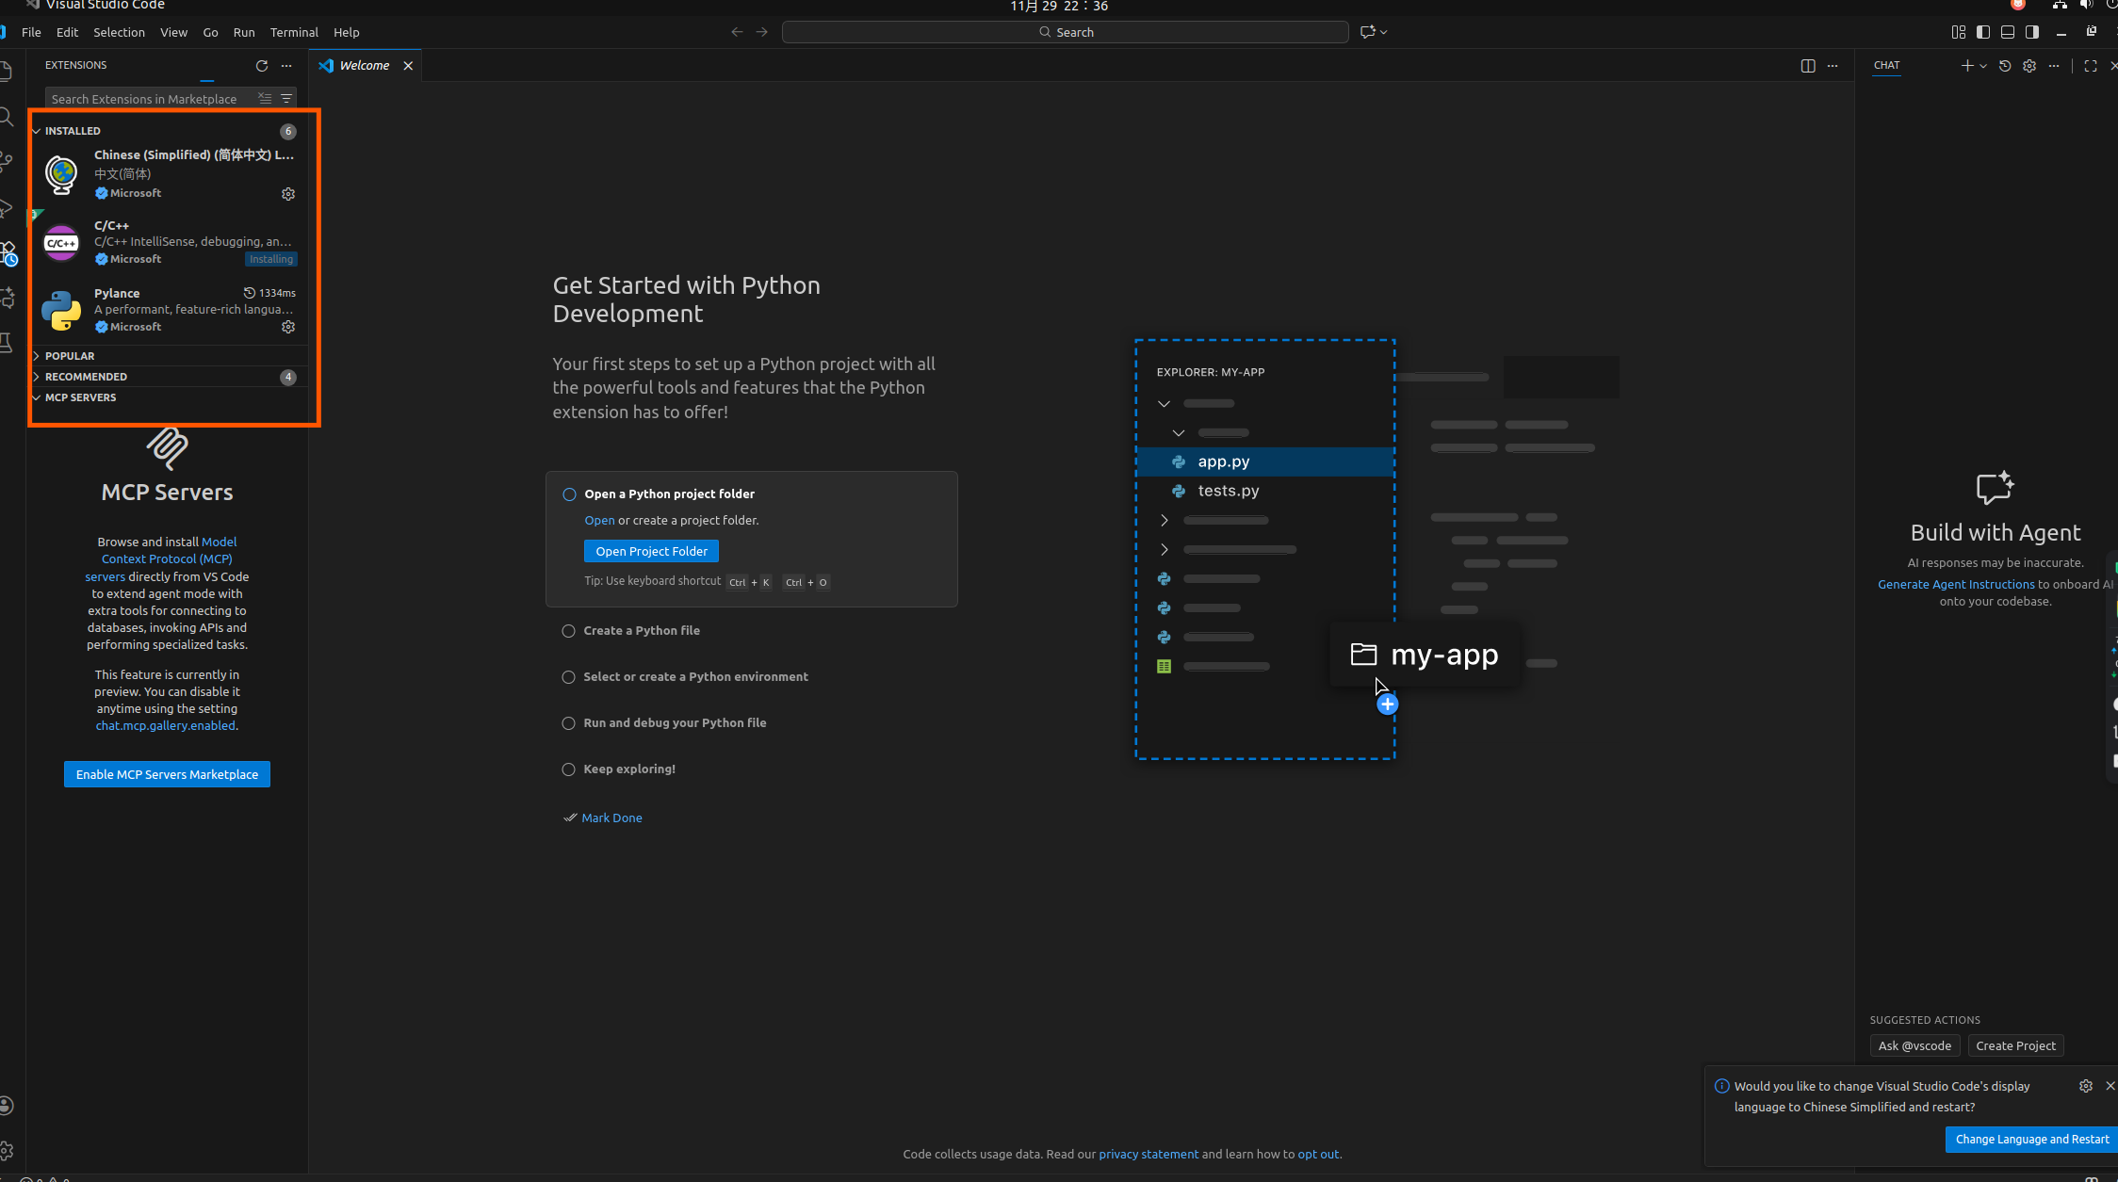2118x1182 pixels.
Task: Open chat session history icon
Action: pyautogui.click(x=2005, y=66)
